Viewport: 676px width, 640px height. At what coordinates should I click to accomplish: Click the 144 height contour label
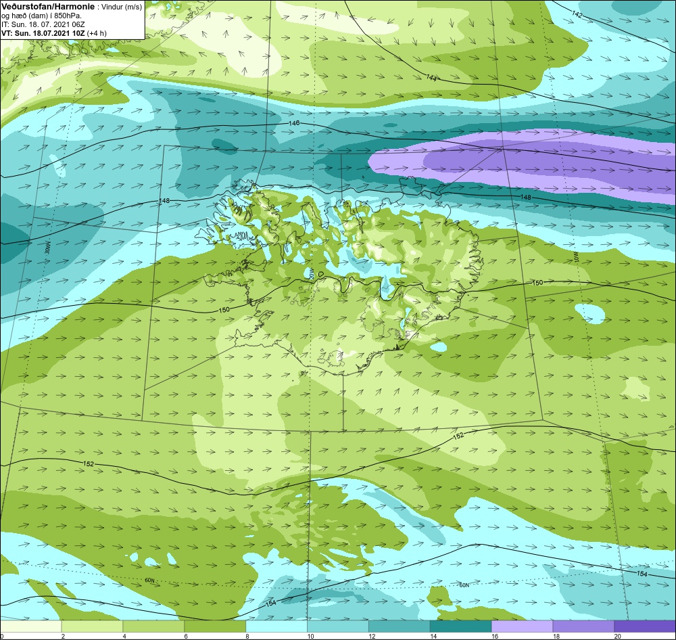point(431,78)
